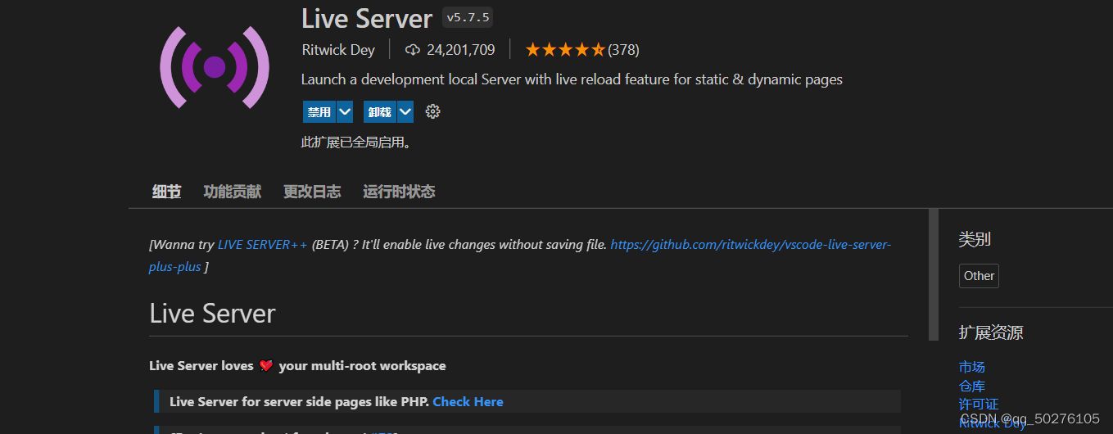Open the LIVE SERVER++ link
This screenshot has width=1113, height=434.
[263, 244]
